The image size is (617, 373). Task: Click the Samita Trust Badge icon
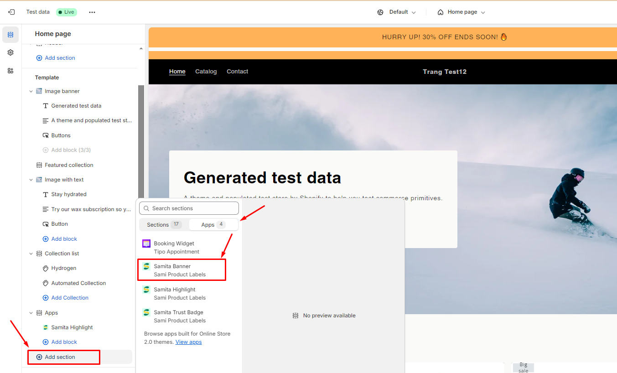[146, 312]
